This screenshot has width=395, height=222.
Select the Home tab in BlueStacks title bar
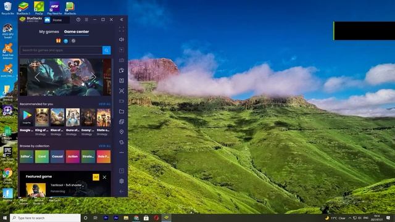tap(57, 20)
